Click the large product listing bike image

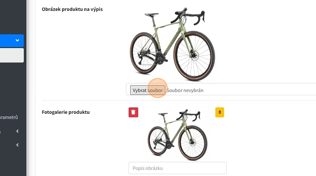coord(172,45)
